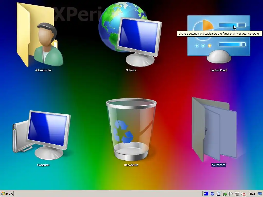Image resolution: width=263 pixels, height=197 pixels.
Task: Click the taskbar clock showing 3:25
Action: (252, 194)
